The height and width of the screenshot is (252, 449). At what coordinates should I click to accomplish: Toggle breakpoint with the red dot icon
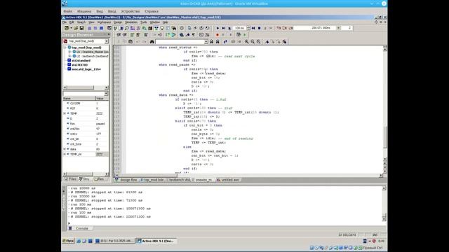217,35
